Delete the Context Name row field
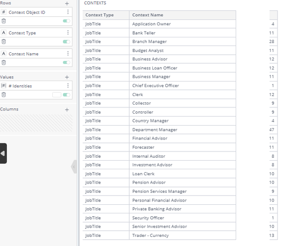Screen dimensions: 288x246 click(x=4, y=63)
